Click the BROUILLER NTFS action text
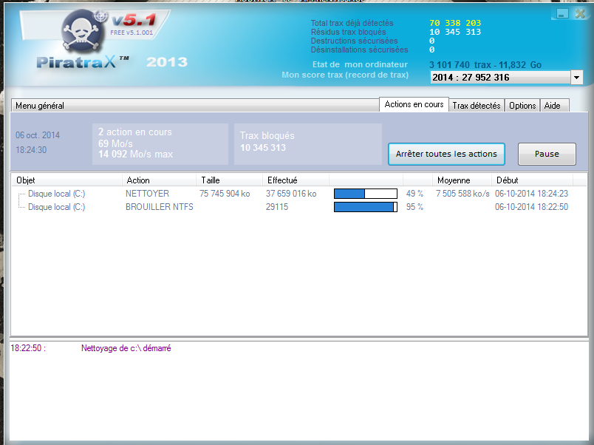The width and height of the screenshot is (594, 445). tap(160, 207)
